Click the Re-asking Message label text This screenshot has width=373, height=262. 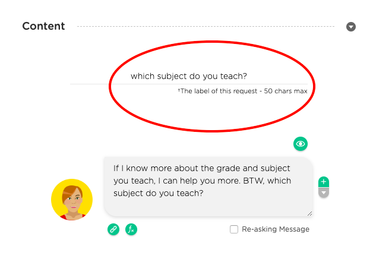276,229
